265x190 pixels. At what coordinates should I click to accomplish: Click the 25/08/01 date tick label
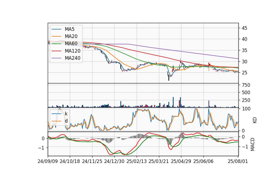tap(238, 161)
